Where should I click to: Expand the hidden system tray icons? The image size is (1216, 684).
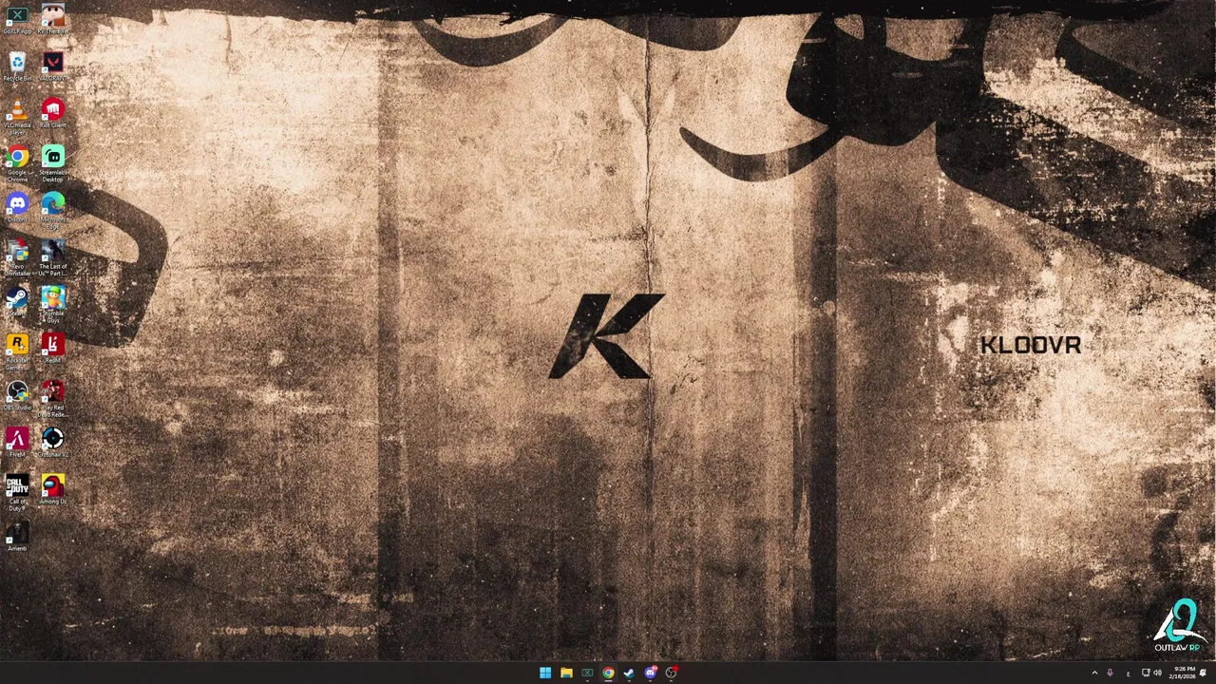click(1094, 673)
